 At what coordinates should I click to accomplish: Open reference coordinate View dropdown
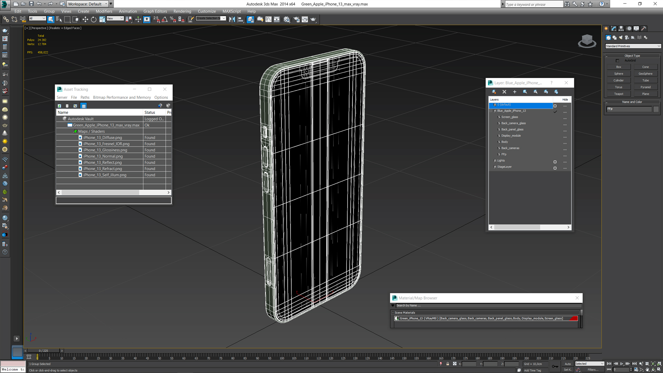(x=115, y=18)
